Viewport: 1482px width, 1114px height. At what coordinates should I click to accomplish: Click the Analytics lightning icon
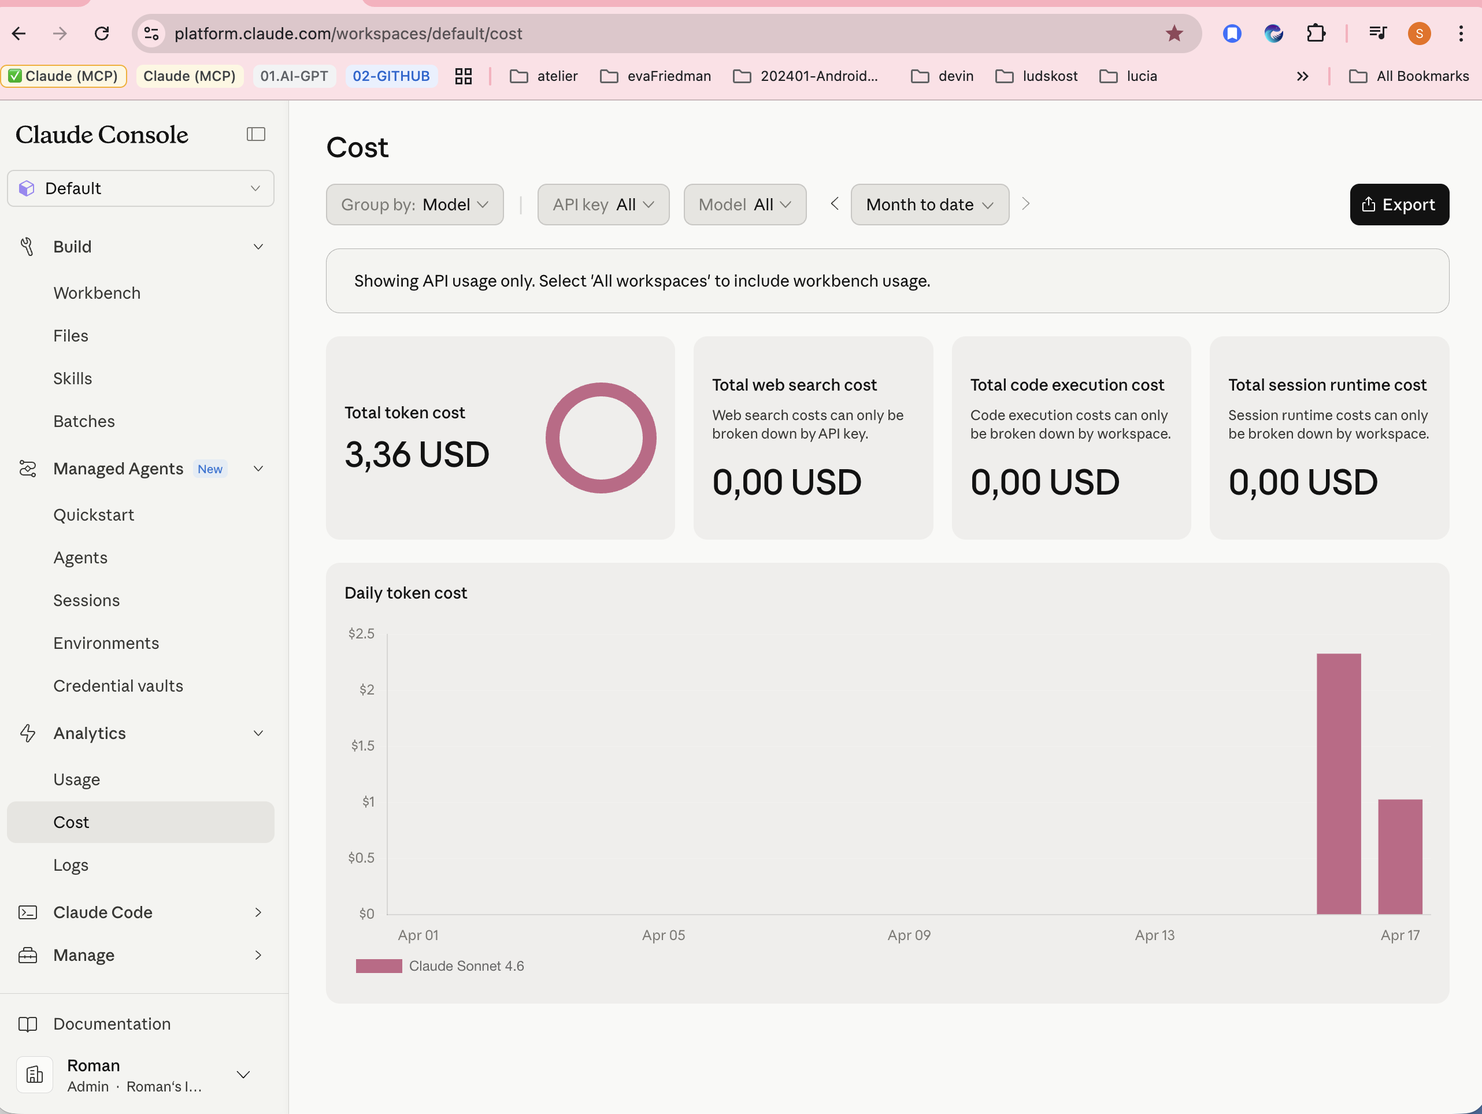coord(28,733)
